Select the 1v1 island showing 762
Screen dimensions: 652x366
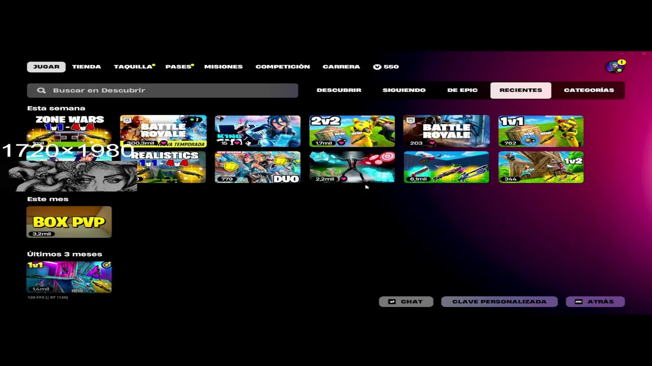(541, 131)
